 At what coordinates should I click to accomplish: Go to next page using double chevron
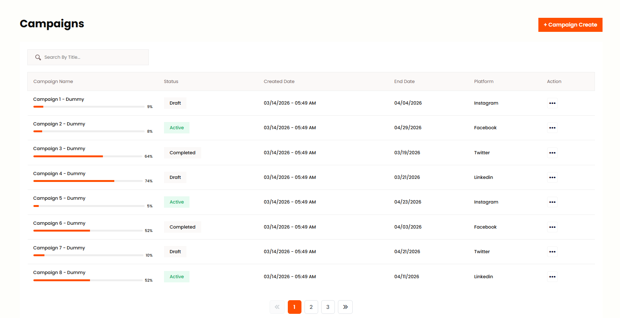tap(345, 307)
